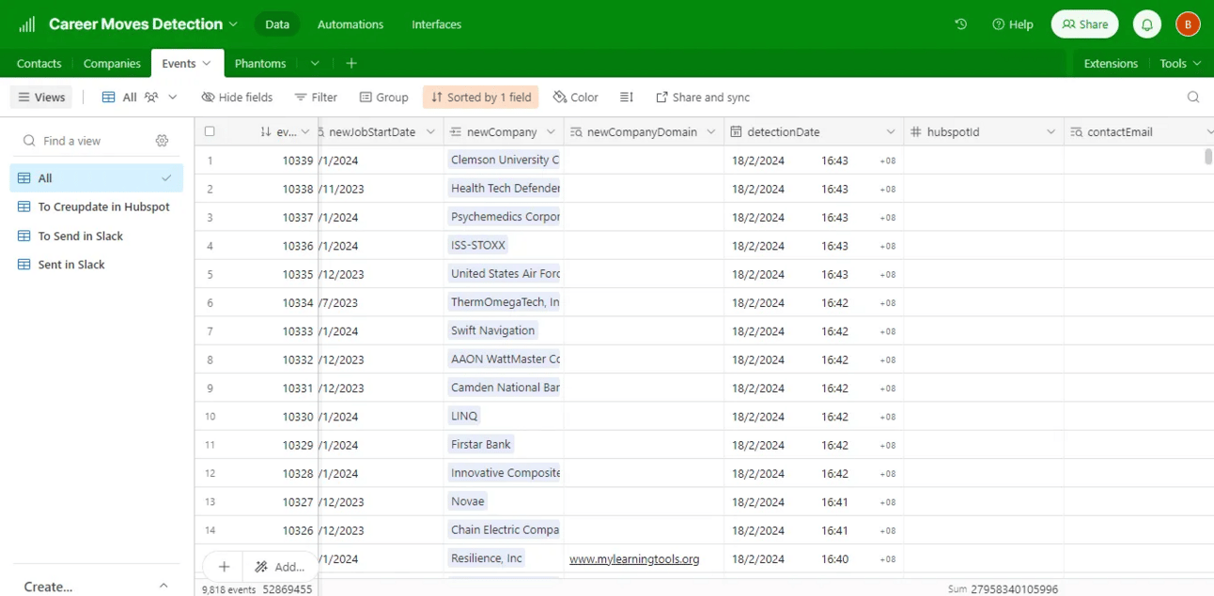This screenshot has height=596, width=1214.
Task: Click Hide fields button
Action: [237, 97]
